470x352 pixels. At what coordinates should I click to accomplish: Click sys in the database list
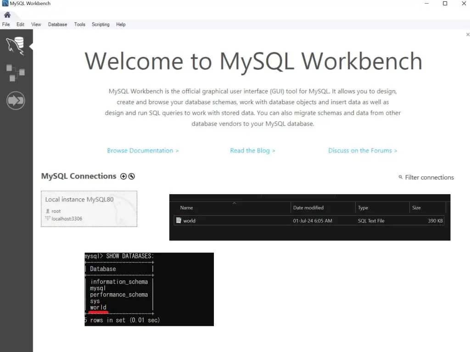click(95, 301)
